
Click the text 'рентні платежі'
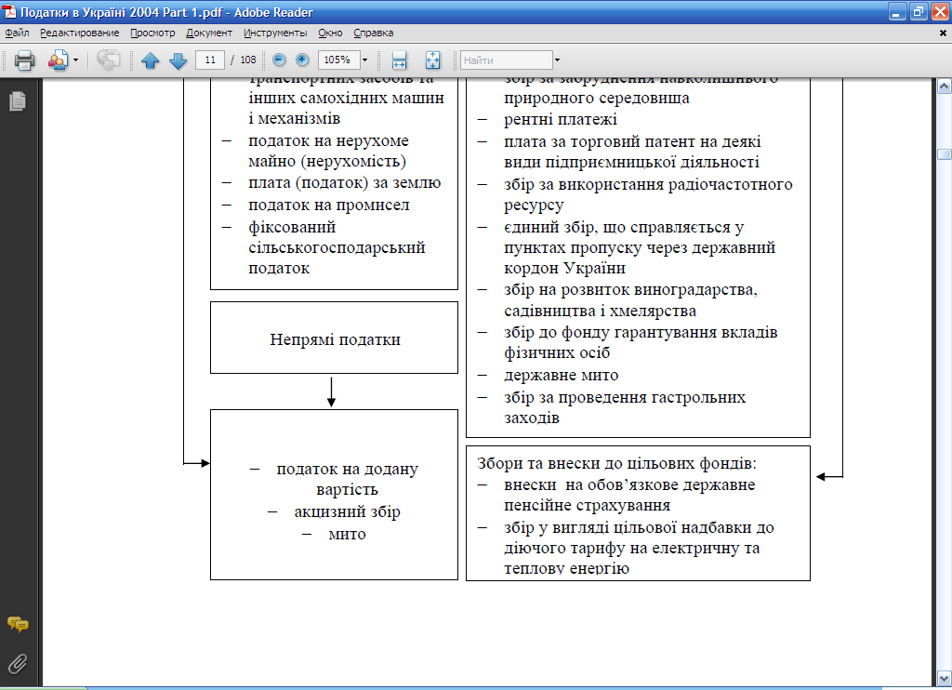point(561,120)
